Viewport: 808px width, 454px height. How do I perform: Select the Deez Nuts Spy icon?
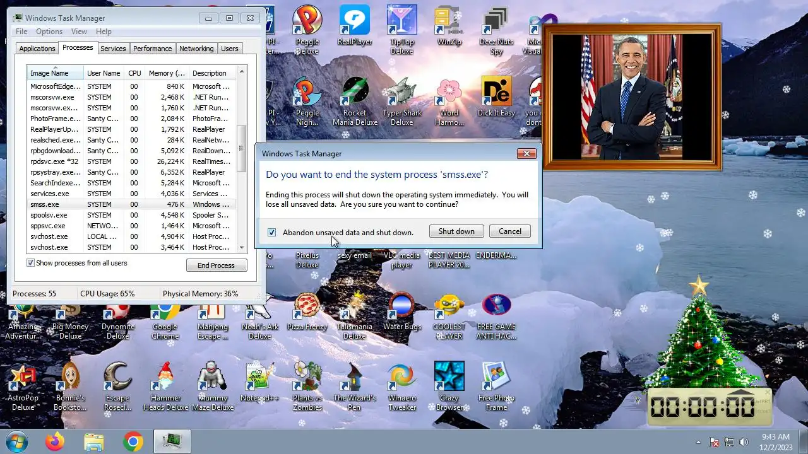(496, 30)
